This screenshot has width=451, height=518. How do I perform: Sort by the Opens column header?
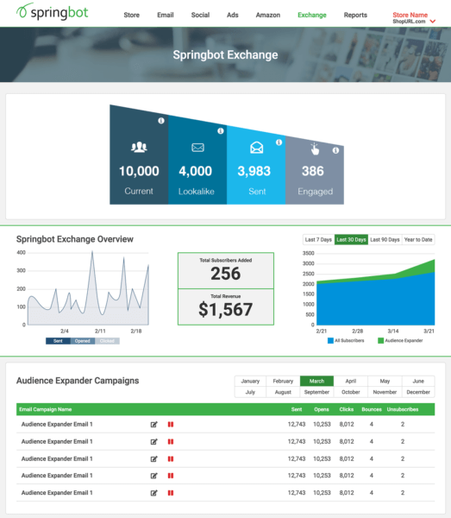click(322, 409)
